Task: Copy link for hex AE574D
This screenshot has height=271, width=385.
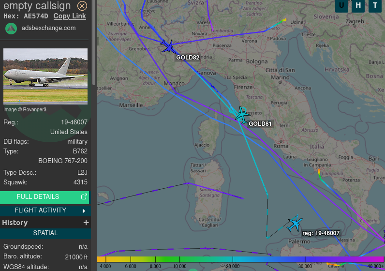Action: [70, 16]
